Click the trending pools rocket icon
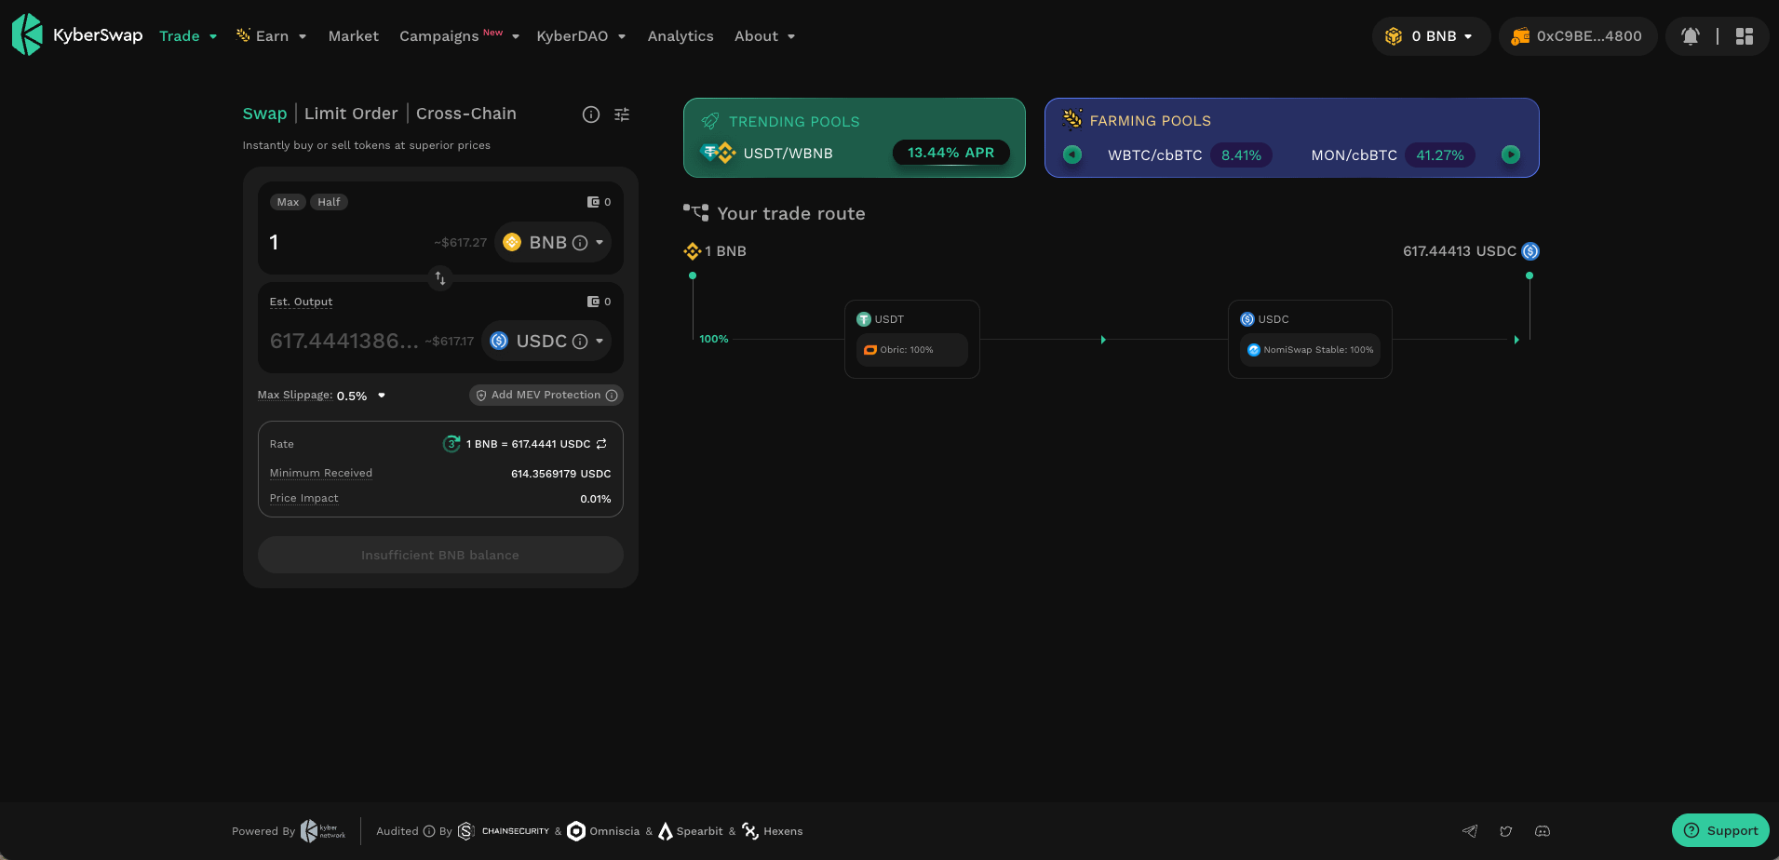This screenshot has width=1779, height=860. [710, 121]
